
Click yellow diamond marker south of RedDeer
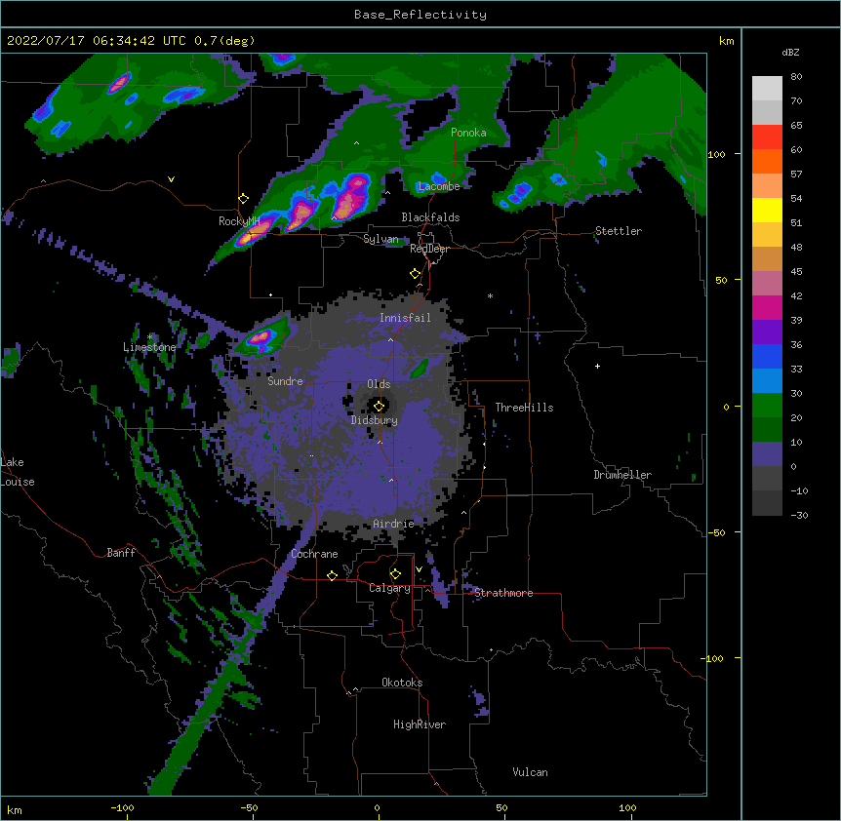coord(416,274)
